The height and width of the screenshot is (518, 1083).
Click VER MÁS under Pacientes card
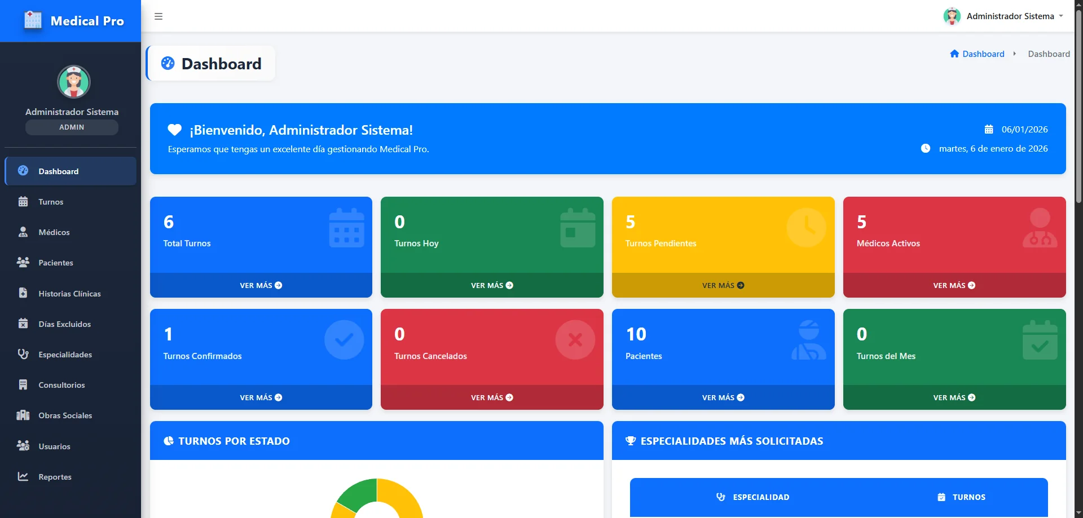723,397
